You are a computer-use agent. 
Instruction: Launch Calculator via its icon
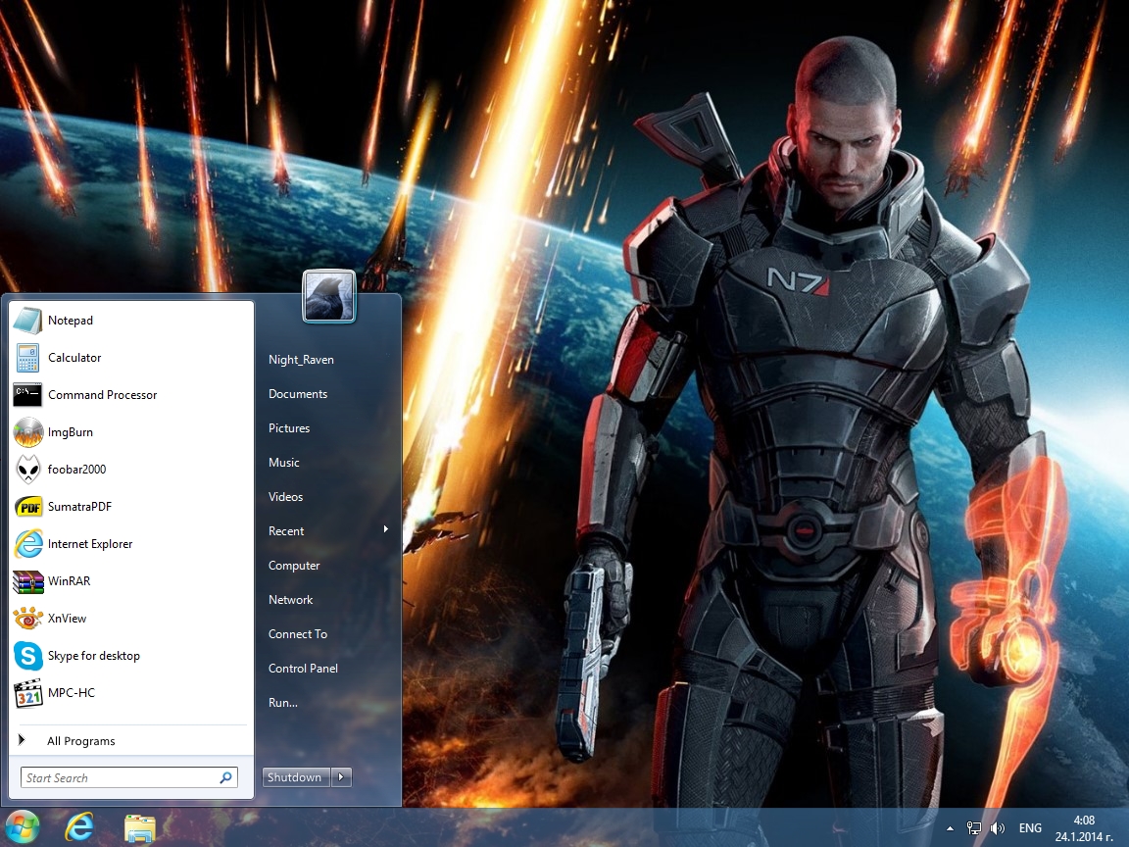click(28, 358)
